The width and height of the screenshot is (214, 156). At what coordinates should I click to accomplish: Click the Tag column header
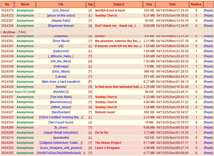(x=90, y=4)
